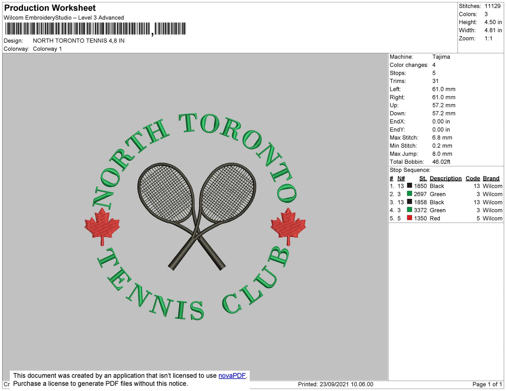
Task: Click the Trims value '31'
Action: click(435, 81)
